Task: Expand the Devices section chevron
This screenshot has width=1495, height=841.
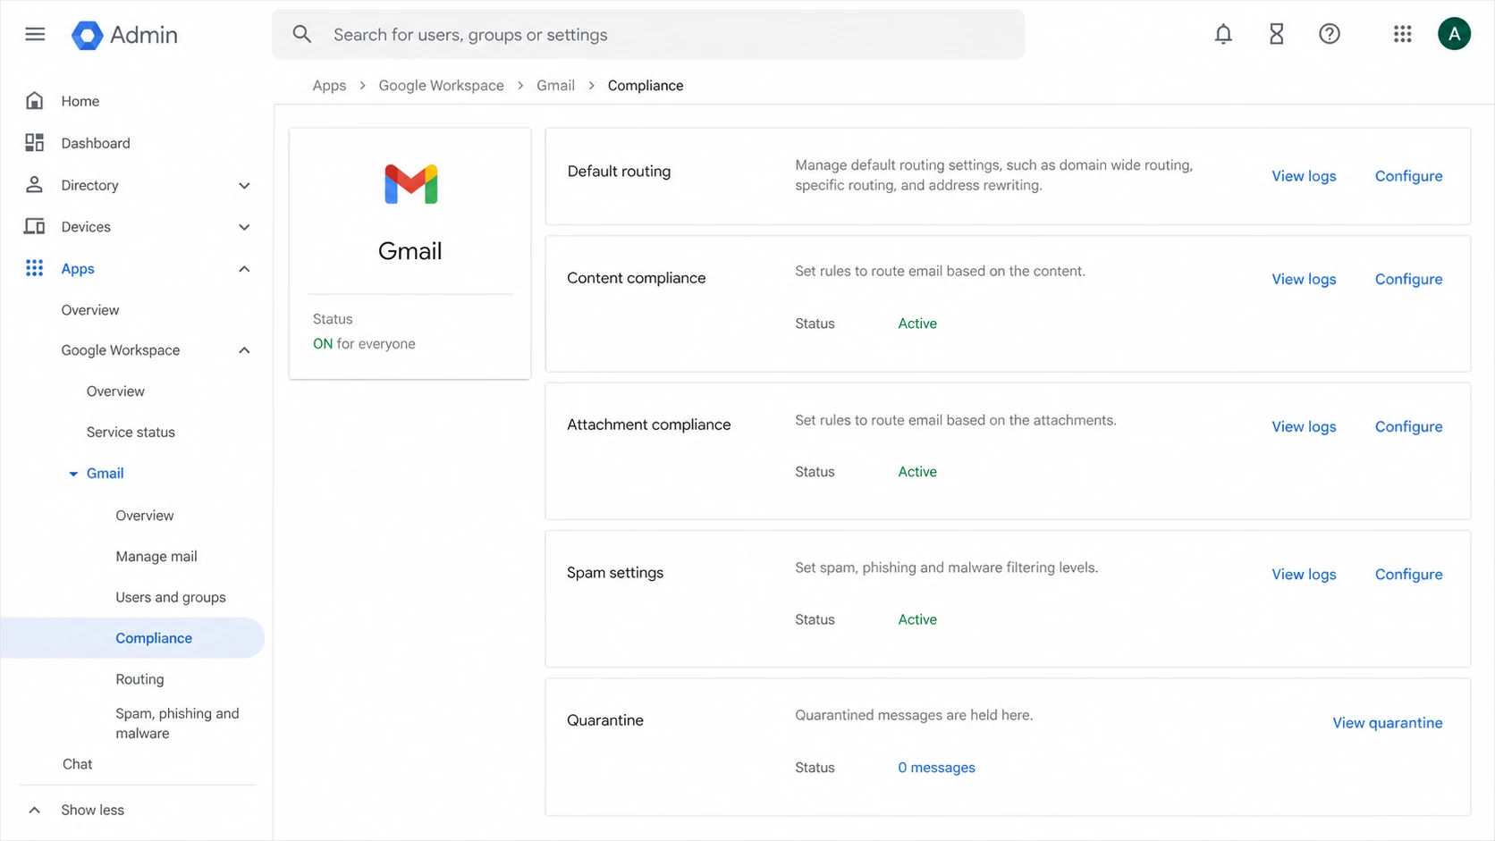Action: point(244,227)
